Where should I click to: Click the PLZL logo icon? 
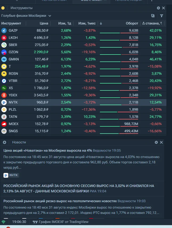4,110
